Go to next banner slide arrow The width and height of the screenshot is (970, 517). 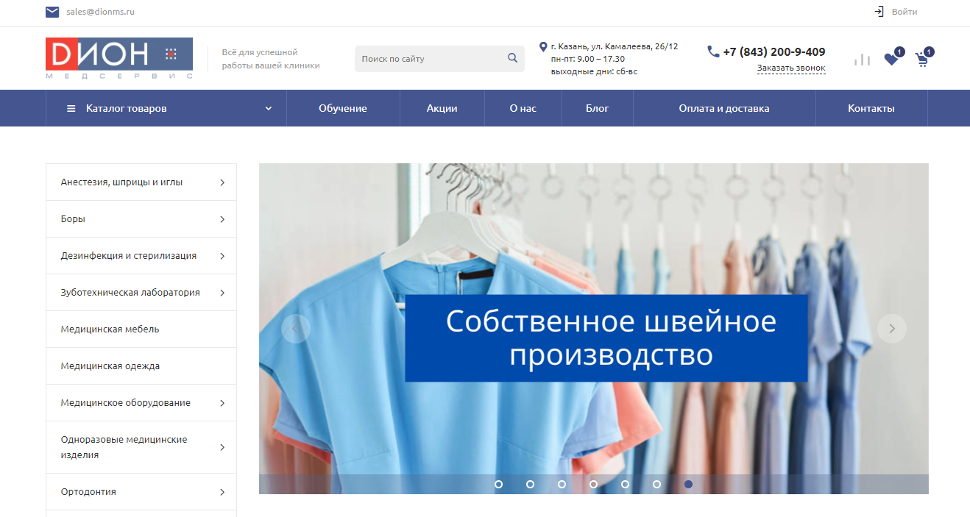[892, 329]
